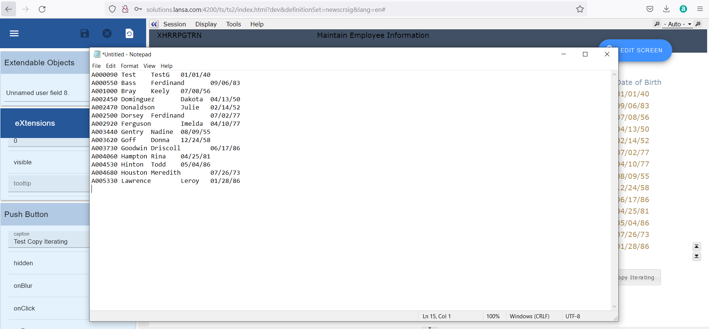Screen dimensions: 709x329
Task: Expand the Extendable Objects panel header
Action: pos(45,63)
